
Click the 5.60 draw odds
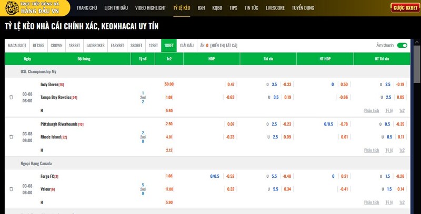click(x=169, y=111)
